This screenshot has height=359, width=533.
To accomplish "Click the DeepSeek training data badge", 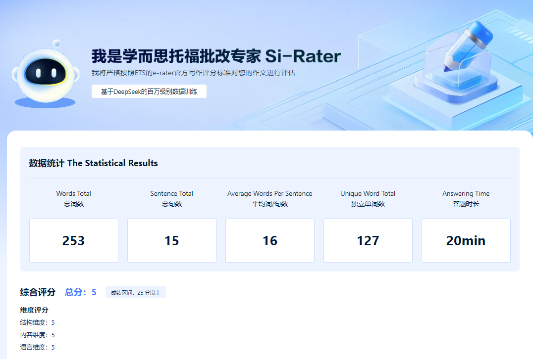I will [x=149, y=91].
